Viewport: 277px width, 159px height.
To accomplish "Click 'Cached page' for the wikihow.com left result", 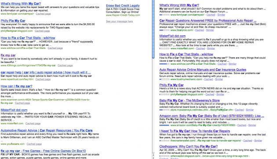I will coord(55,48).
